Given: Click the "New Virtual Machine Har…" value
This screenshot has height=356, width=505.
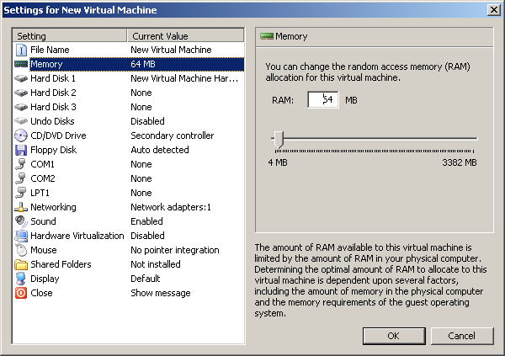Looking at the screenshot, I should (x=184, y=78).
